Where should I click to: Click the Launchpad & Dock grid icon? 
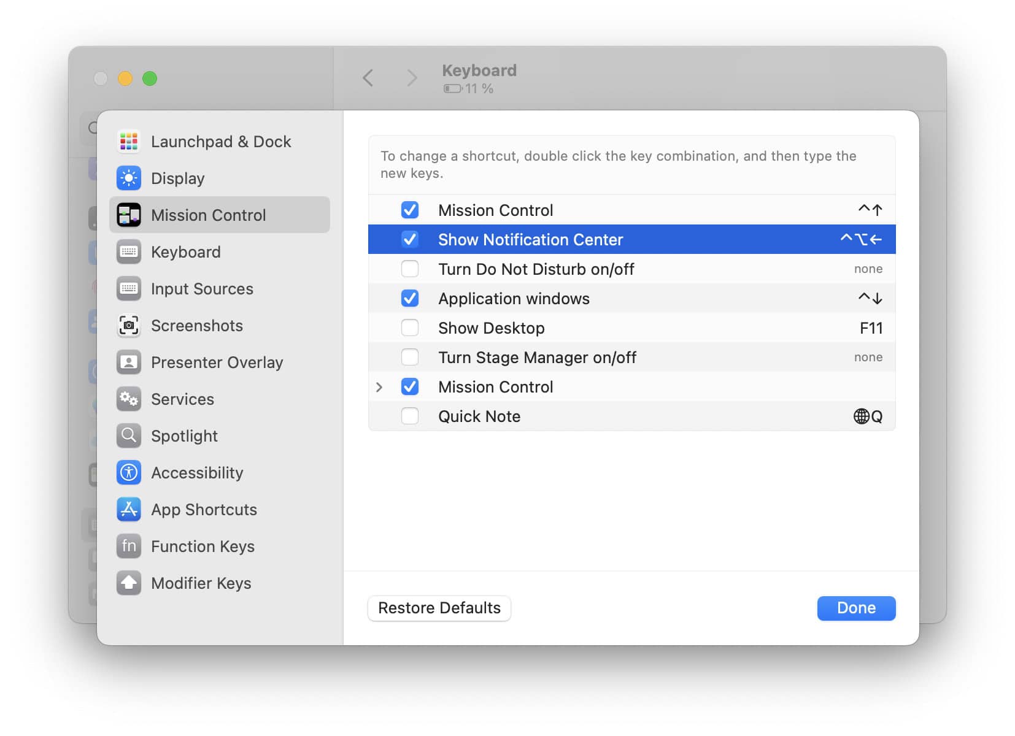click(129, 142)
